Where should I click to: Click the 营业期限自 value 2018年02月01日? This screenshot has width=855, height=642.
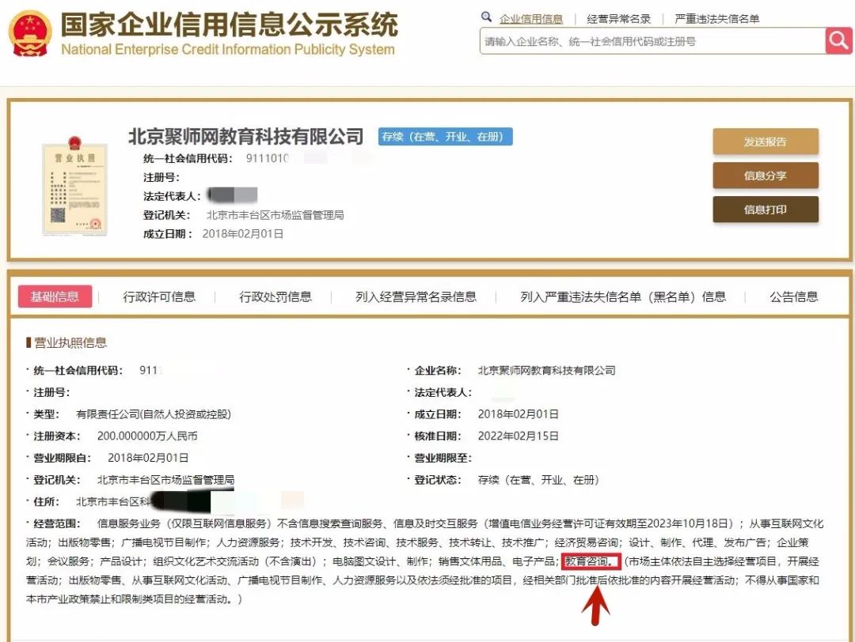pyautogui.click(x=148, y=458)
